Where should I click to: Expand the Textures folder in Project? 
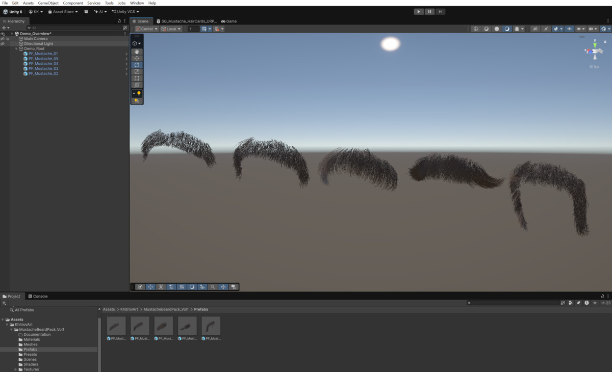(16, 369)
